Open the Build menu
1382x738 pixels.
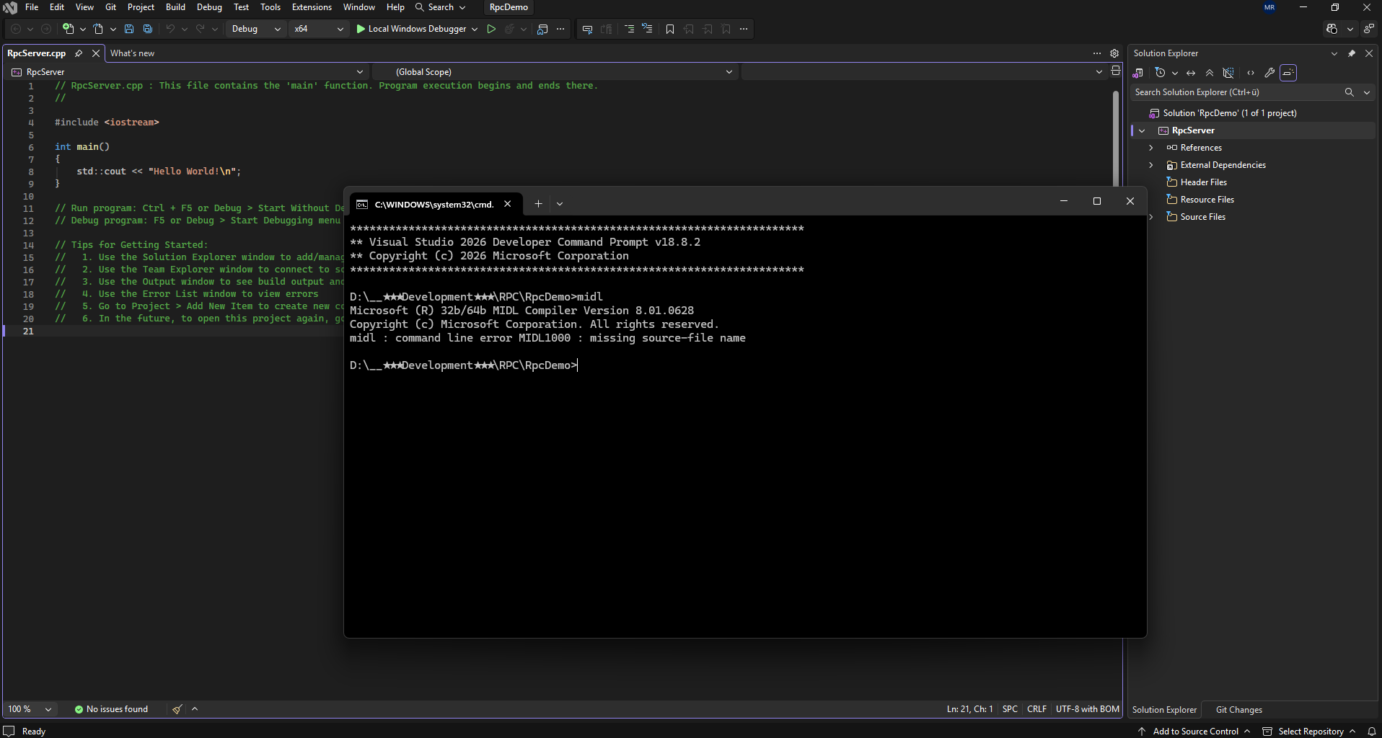pyautogui.click(x=175, y=7)
